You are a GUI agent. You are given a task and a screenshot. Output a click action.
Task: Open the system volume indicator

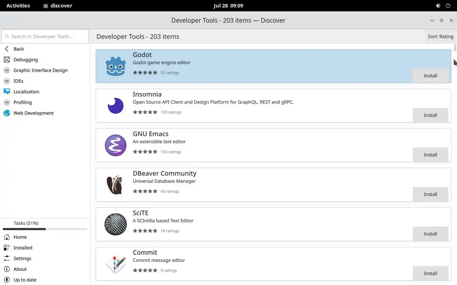coord(438,6)
